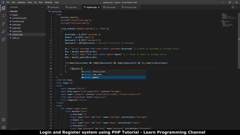Screen dimensions: 240x135
Task: Choose mysqli_fetch_assoc suggestion
Action: pos(113,72)
